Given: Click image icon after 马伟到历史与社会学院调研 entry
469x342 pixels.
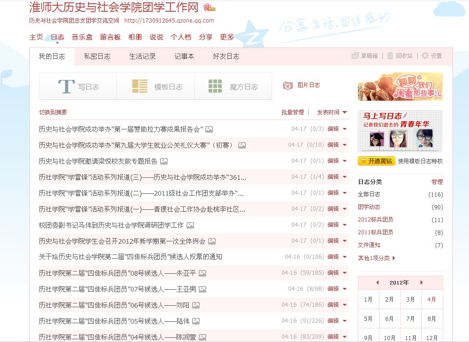Looking at the screenshot, I should point(190,225).
